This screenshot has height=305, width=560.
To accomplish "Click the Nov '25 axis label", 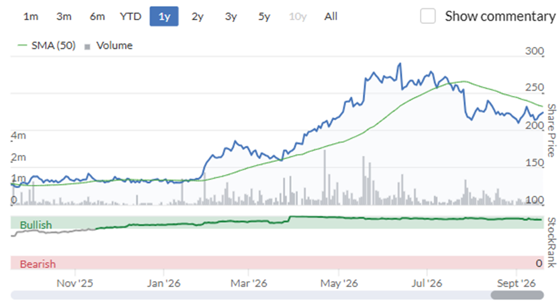I will coord(74,283).
